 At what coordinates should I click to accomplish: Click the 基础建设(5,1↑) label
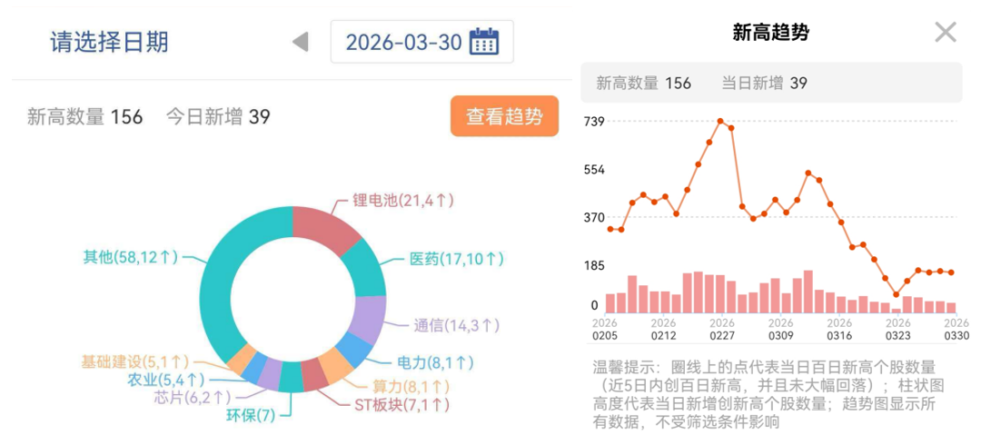(134, 361)
